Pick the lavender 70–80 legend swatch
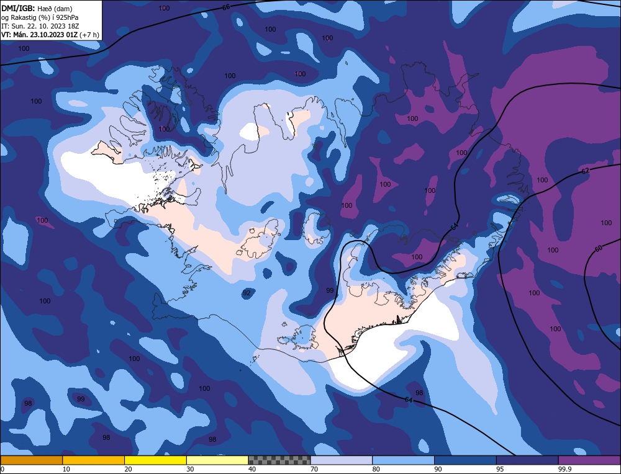 point(342,460)
